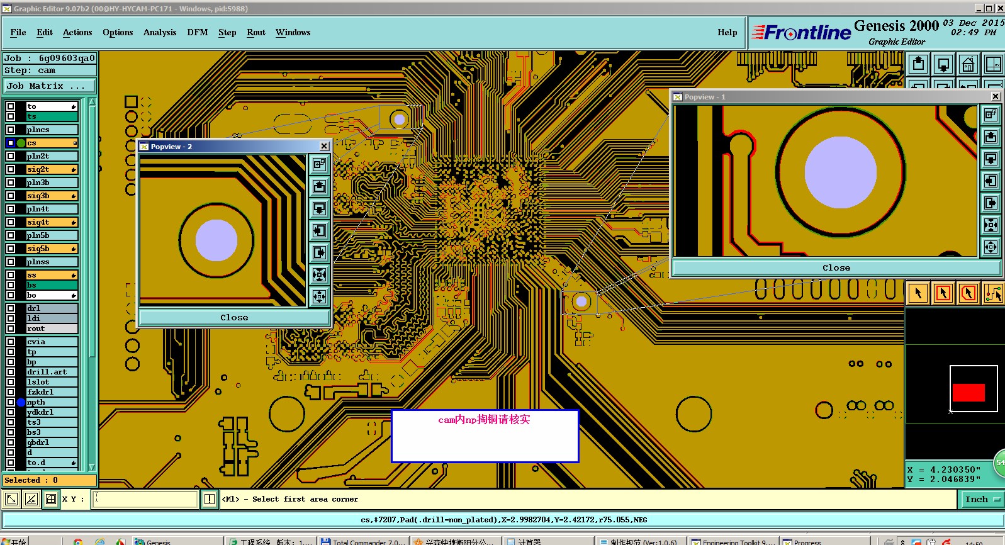Viewport: 1005px width, 545px height.
Task: Select the polygon area select tool
Action: point(969,293)
